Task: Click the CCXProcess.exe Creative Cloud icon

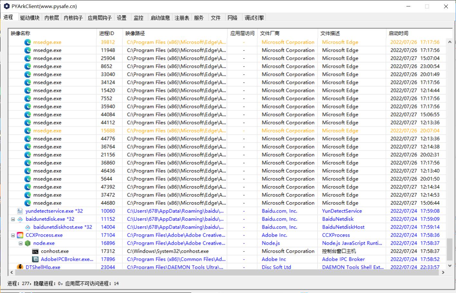Action: 20,235
